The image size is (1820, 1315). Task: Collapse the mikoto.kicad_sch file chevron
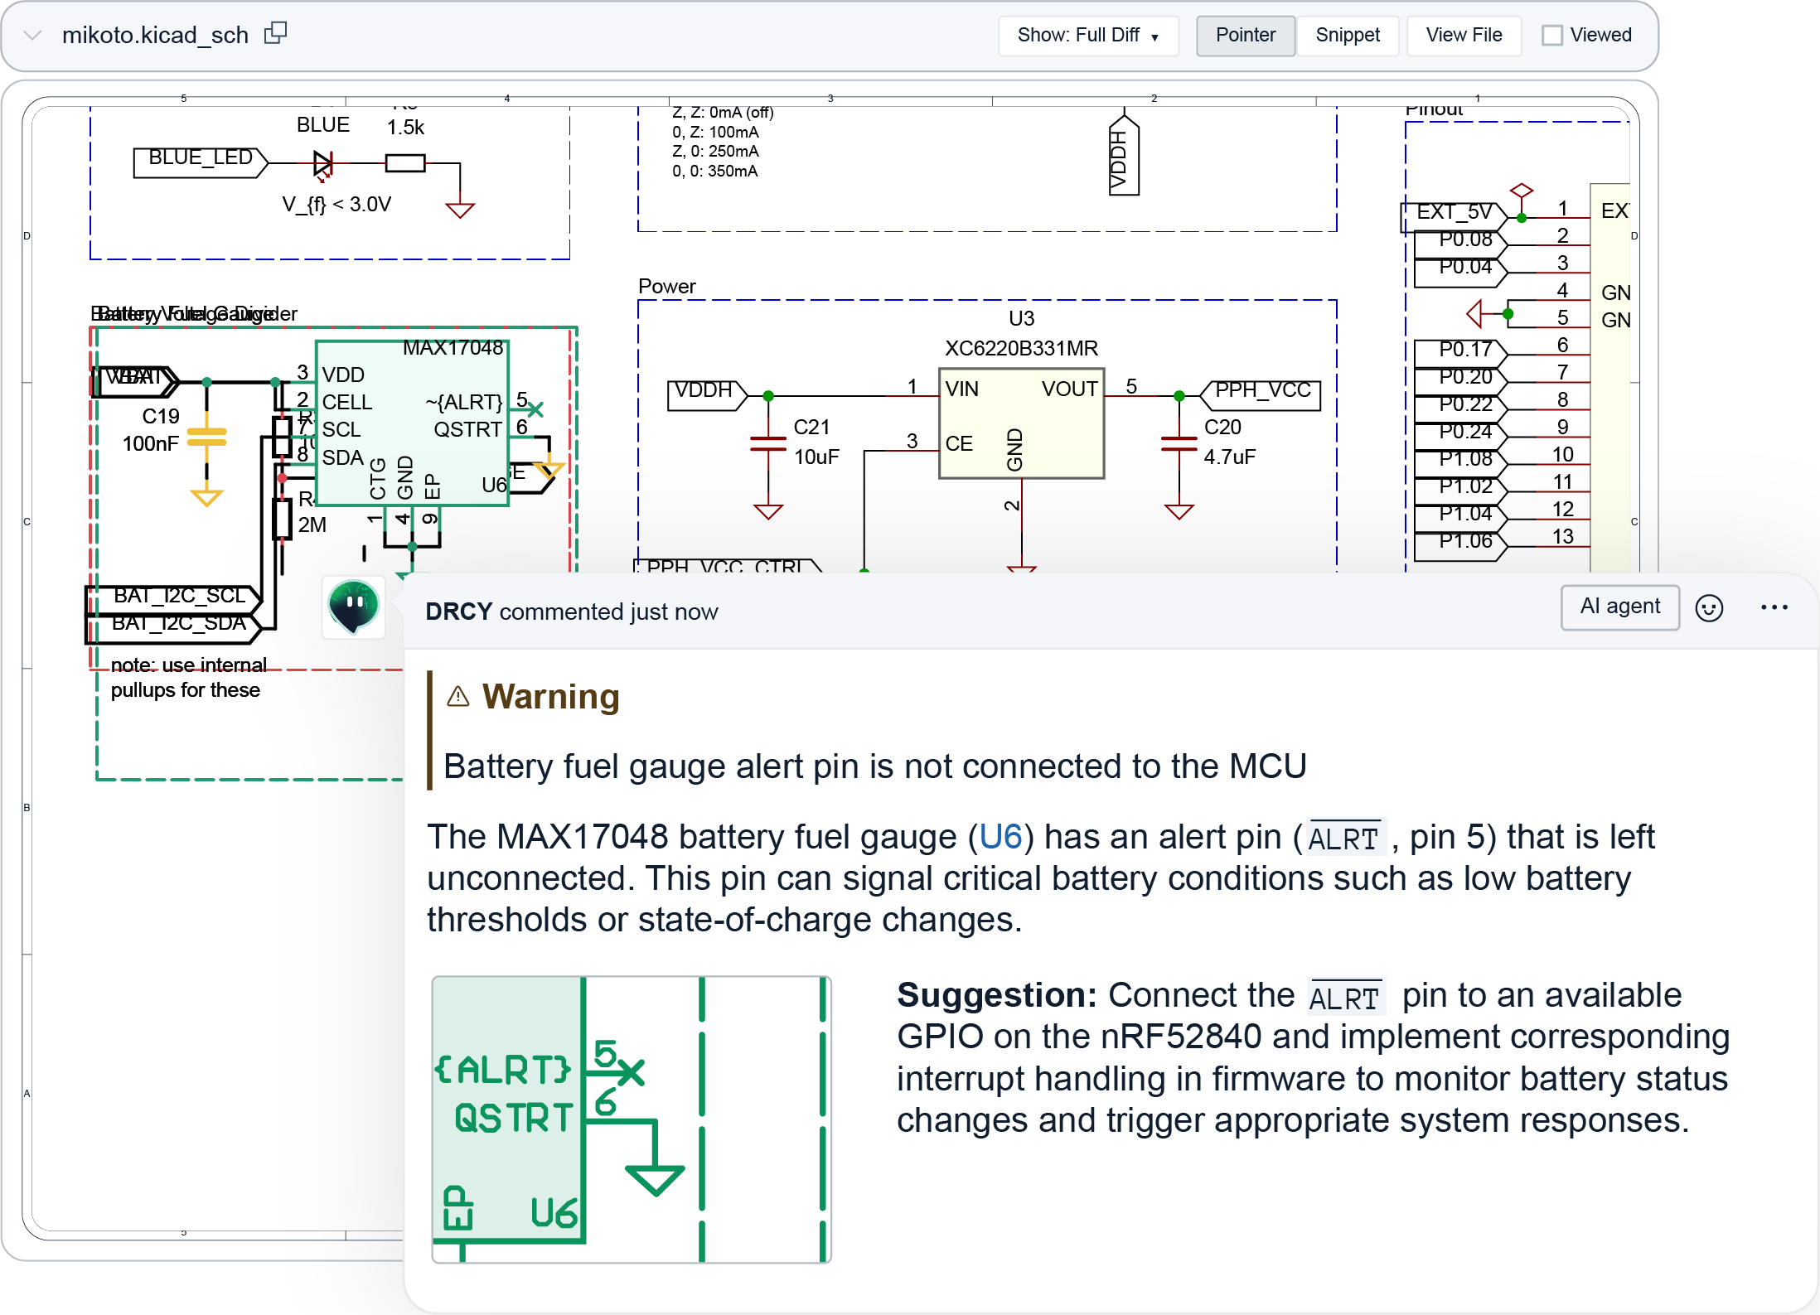[x=32, y=35]
